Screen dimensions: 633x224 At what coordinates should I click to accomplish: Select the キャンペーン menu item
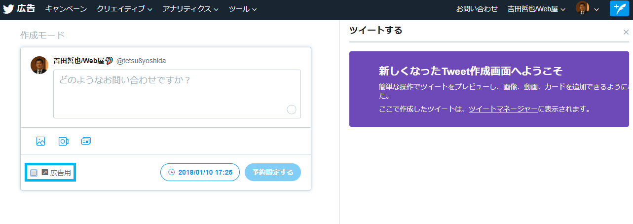pos(66,9)
